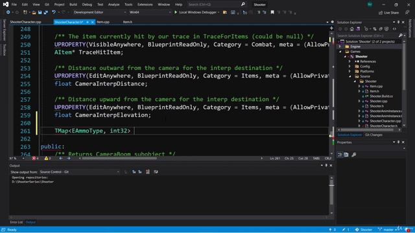Expand the References node
This screenshot has height=233, width=415.
coord(350,61)
